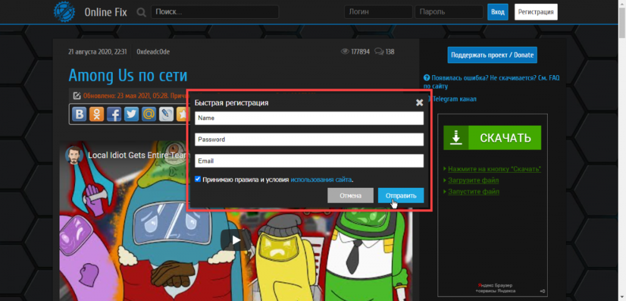Image resolution: width=626 pixels, height=301 pixels.
Task: Click the Online Fix gear logo
Action: coord(64,12)
